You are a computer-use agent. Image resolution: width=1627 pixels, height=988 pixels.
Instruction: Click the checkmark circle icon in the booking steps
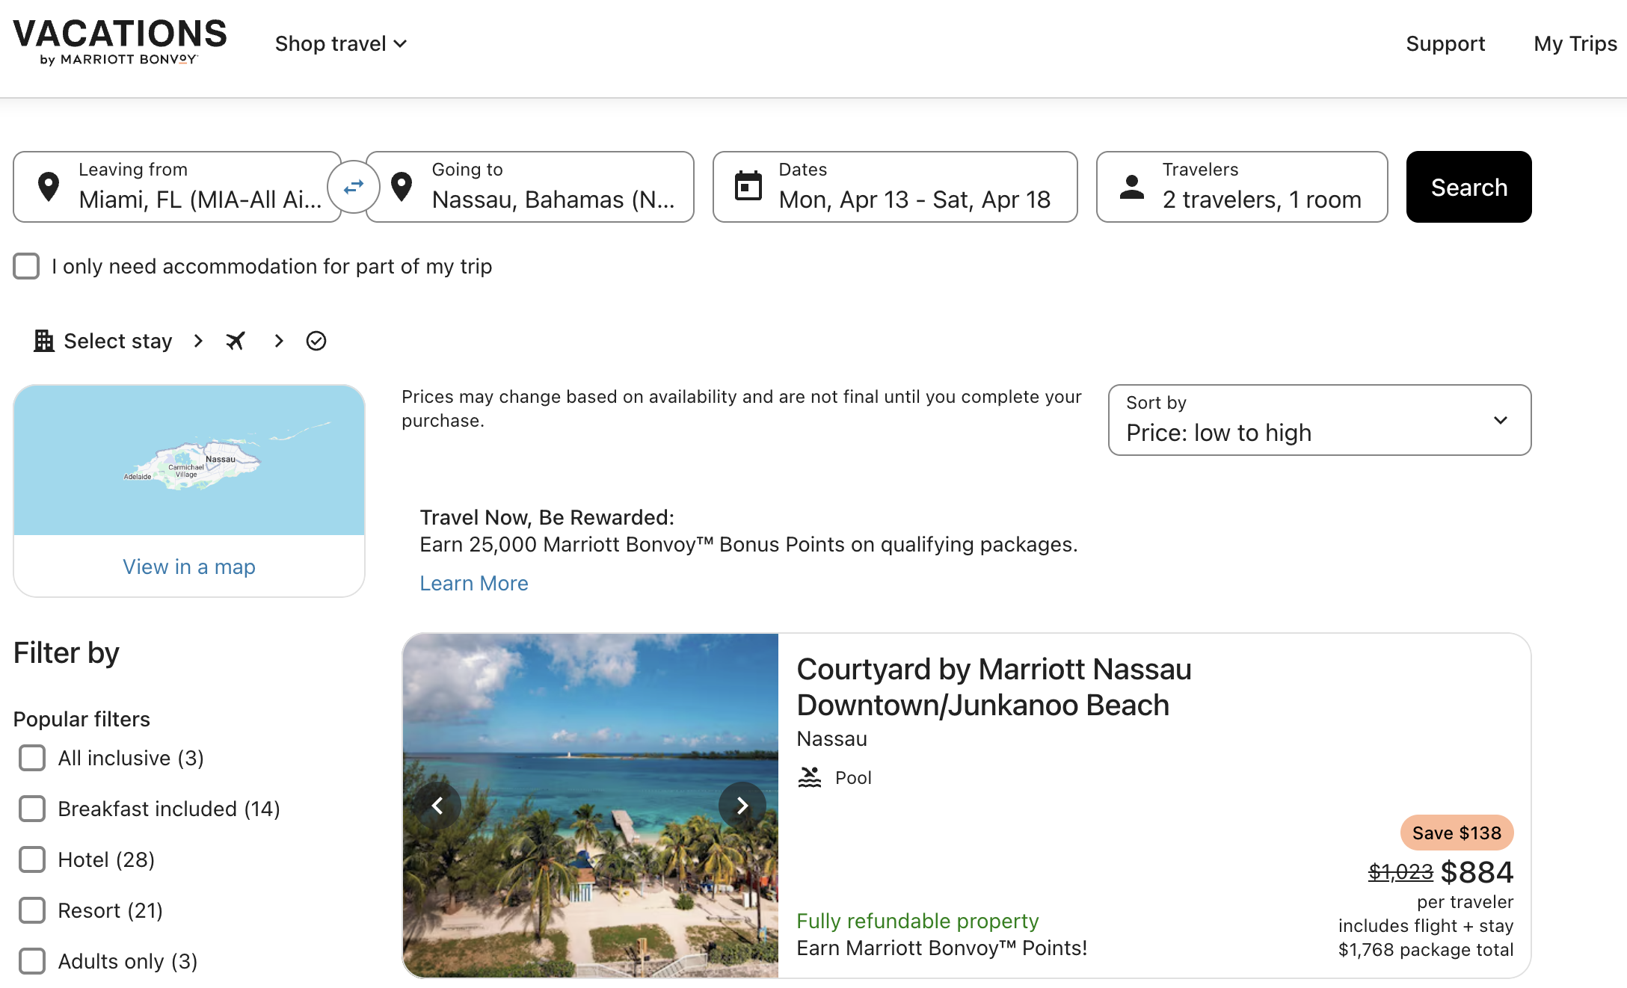316,341
